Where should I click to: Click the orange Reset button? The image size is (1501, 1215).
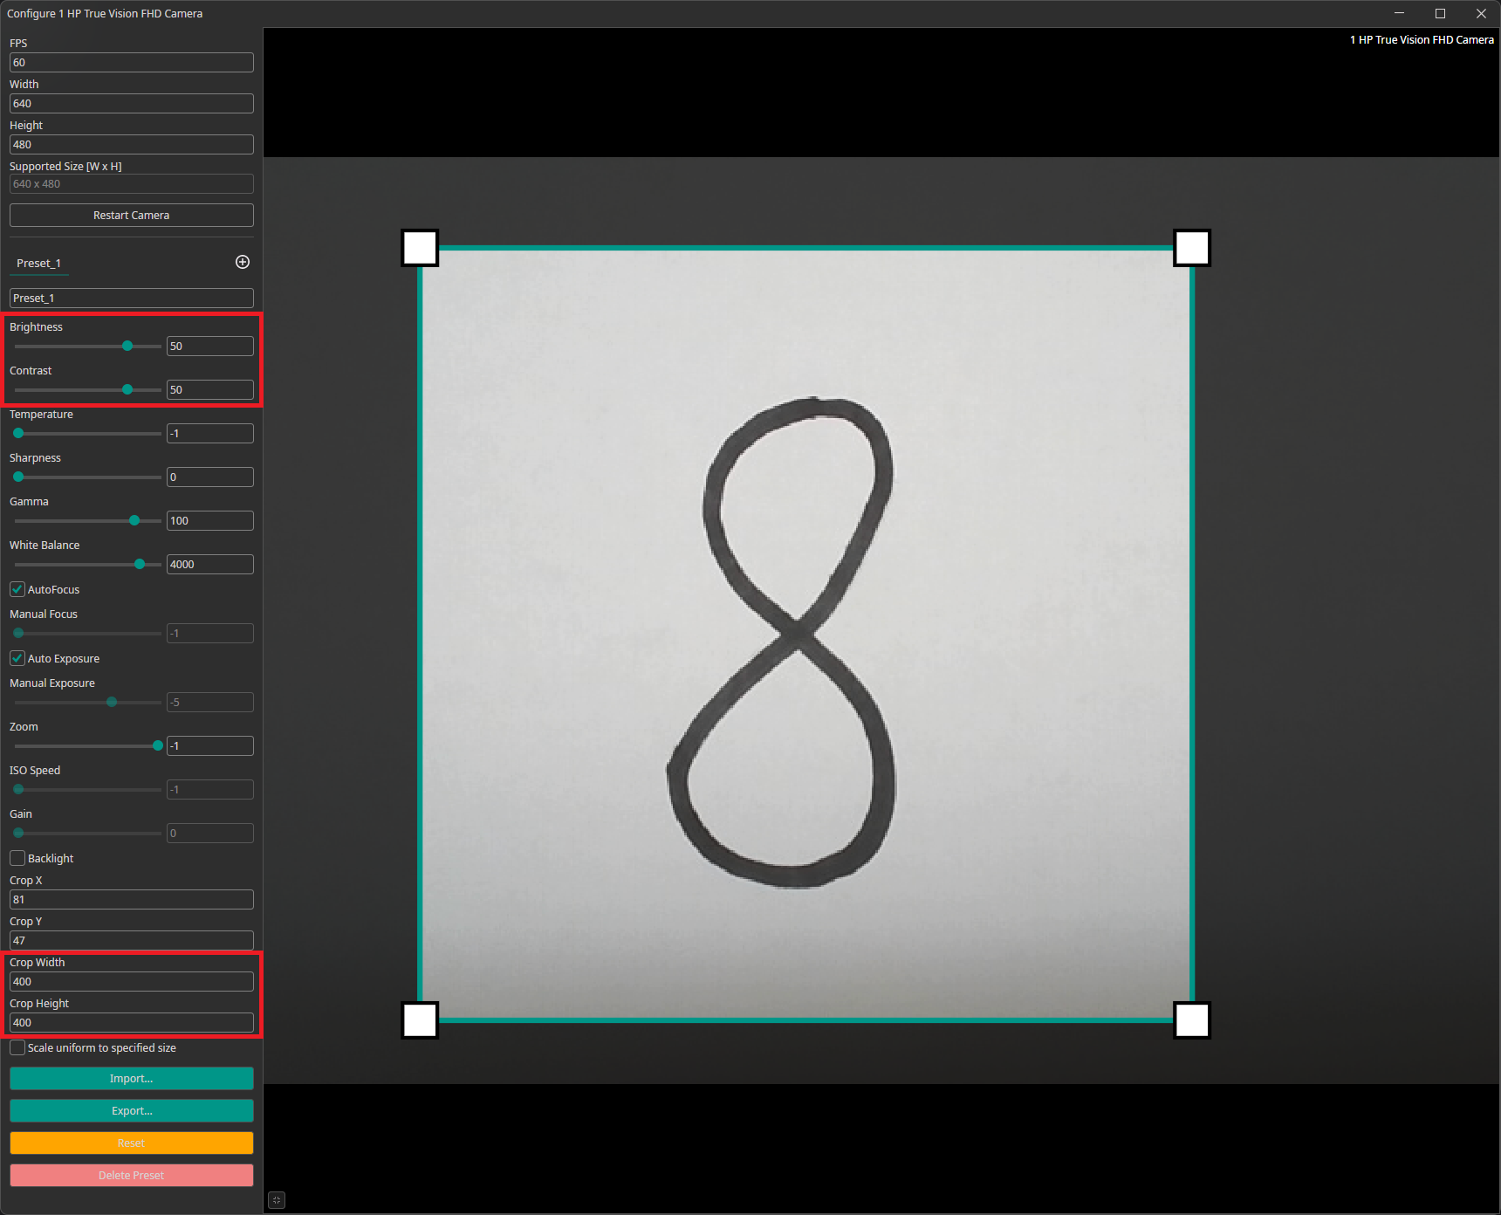tap(131, 1143)
